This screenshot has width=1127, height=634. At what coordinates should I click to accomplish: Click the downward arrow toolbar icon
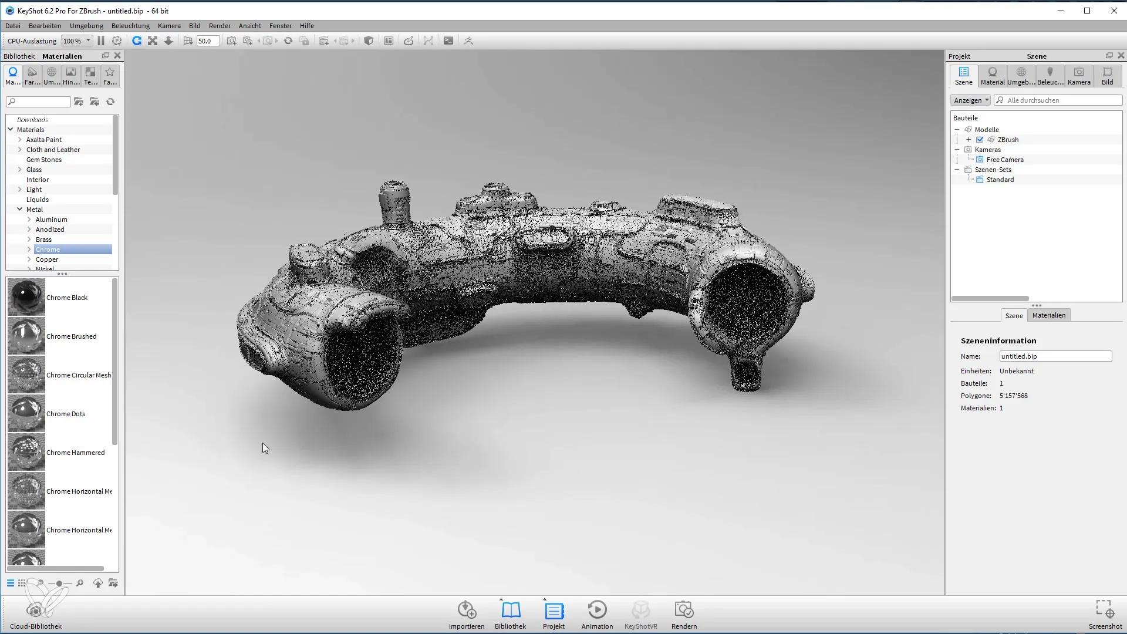[168, 41]
